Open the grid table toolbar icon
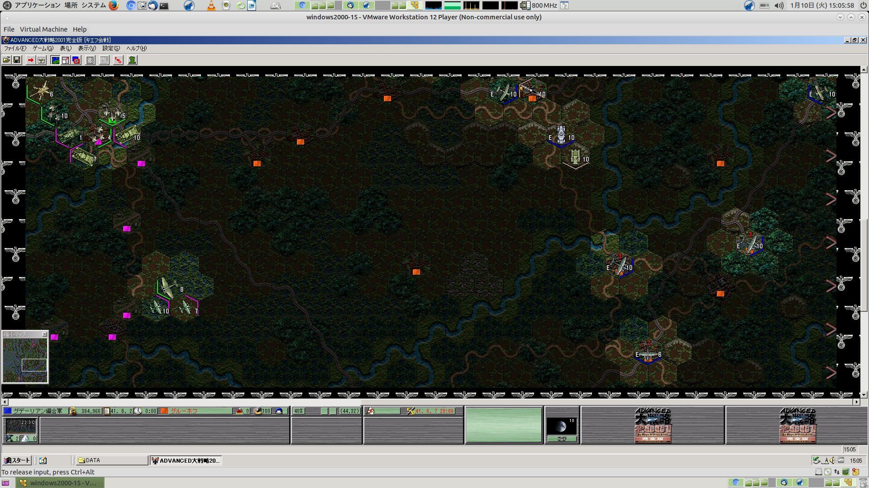Image resolution: width=869 pixels, height=488 pixels. [90, 60]
